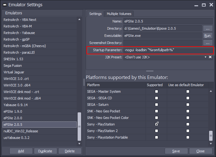Select RetroArch - VBA Next emulator
Image resolution: width=216 pixels, height=157 pixels.
coord(39,20)
